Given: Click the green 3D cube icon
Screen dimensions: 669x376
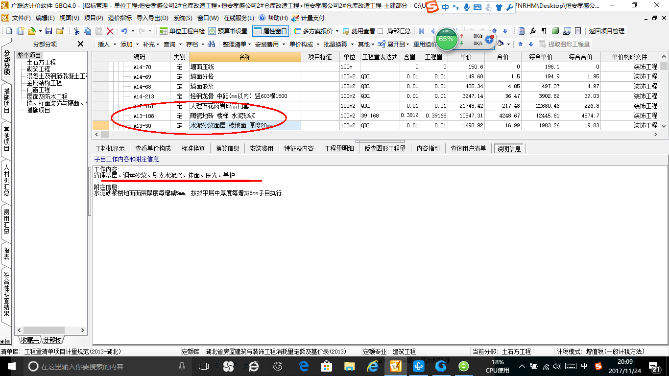Looking at the screenshot, I should point(555,31).
